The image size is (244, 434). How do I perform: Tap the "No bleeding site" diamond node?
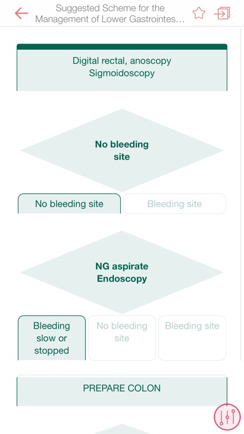[122, 150]
